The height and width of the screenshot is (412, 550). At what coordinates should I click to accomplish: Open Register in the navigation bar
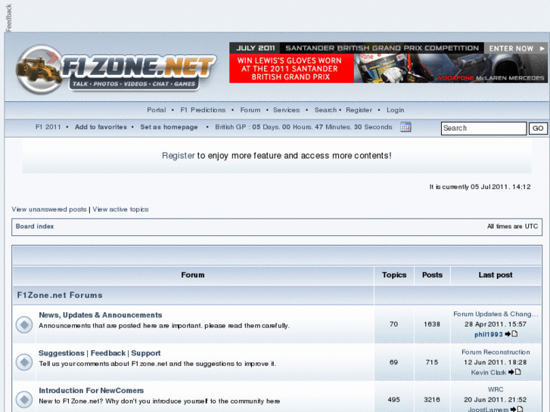[359, 110]
